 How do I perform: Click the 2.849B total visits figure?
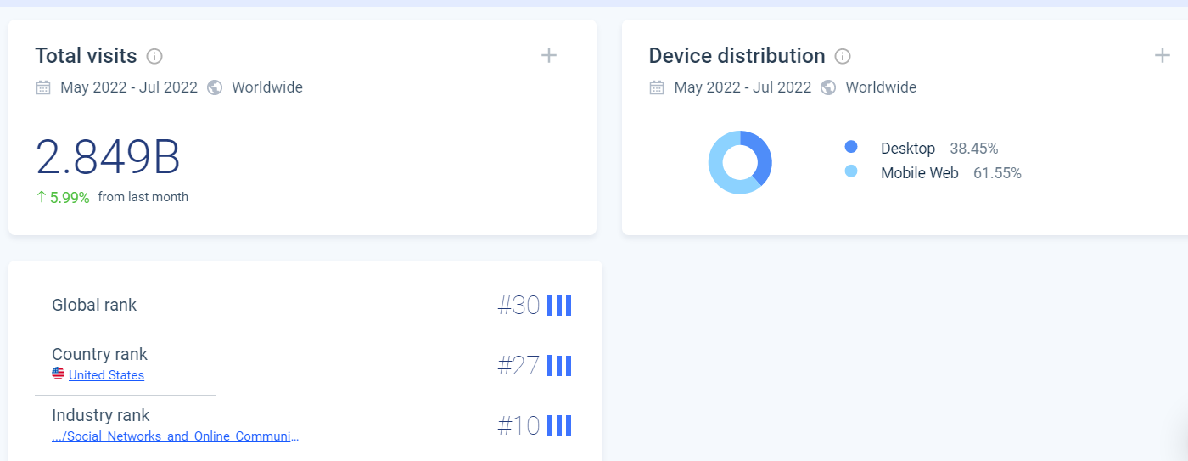point(108,157)
